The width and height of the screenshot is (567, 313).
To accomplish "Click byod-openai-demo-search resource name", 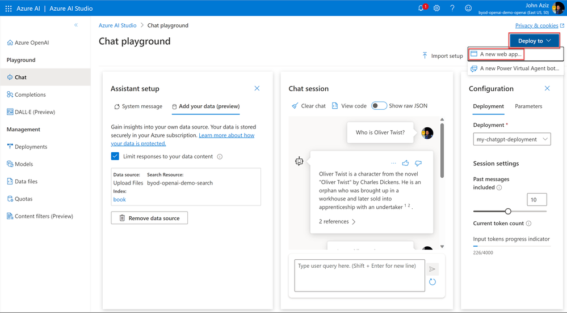I will tap(180, 183).
